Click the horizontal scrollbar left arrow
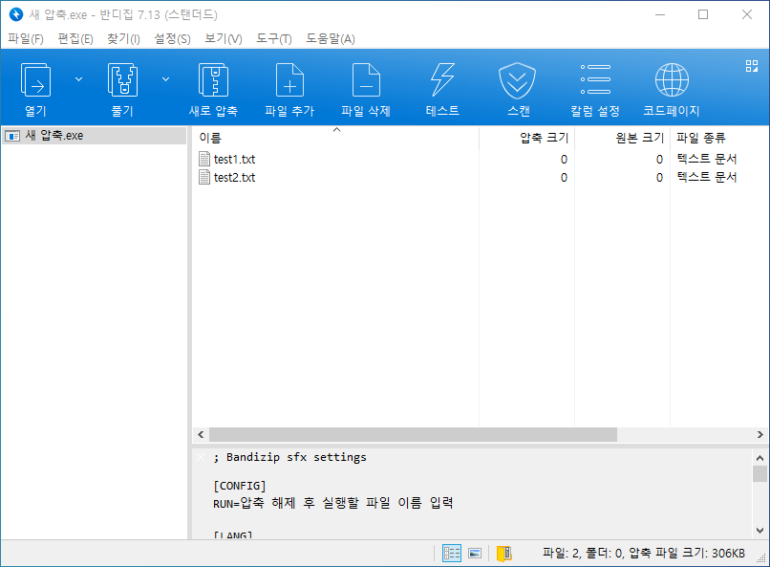 pyautogui.click(x=201, y=434)
